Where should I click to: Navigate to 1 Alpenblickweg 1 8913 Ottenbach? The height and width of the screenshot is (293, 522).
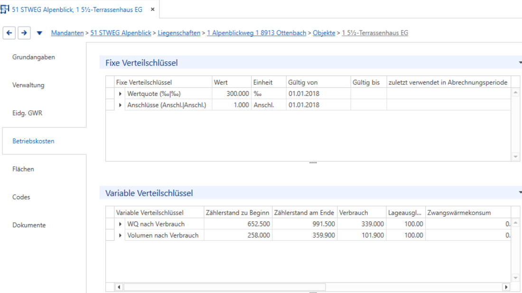[256, 33]
